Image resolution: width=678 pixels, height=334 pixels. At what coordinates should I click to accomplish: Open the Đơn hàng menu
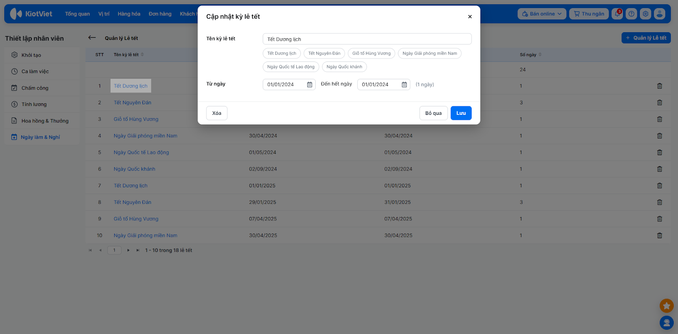tap(160, 14)
